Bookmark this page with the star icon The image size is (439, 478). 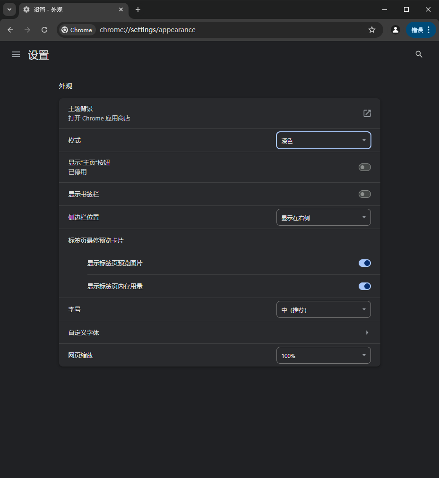[x=372, y=29]
